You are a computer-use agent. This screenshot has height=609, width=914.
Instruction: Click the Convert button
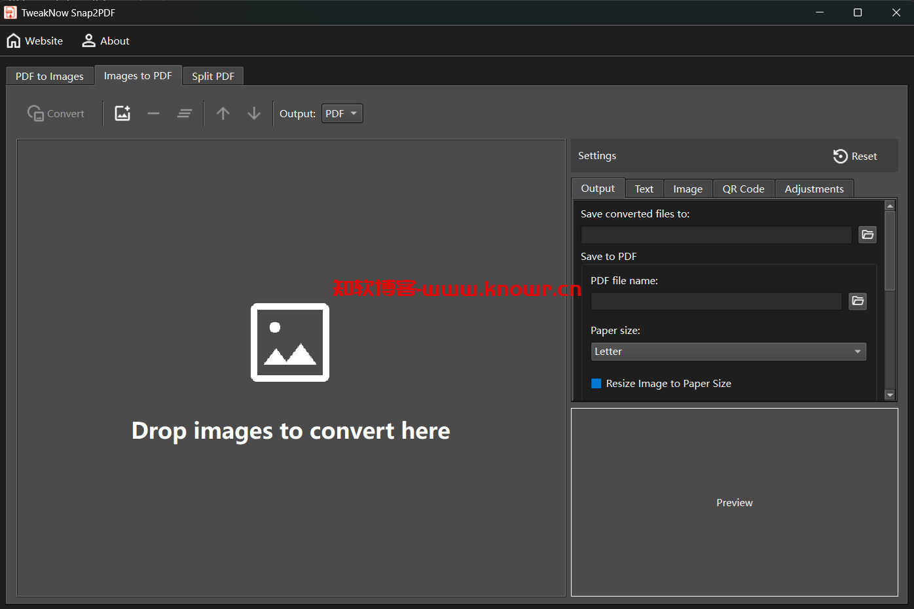point(56,113)
